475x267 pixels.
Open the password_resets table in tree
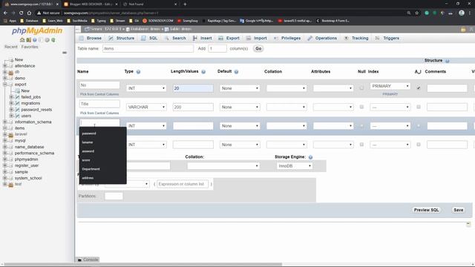[36, 110]
